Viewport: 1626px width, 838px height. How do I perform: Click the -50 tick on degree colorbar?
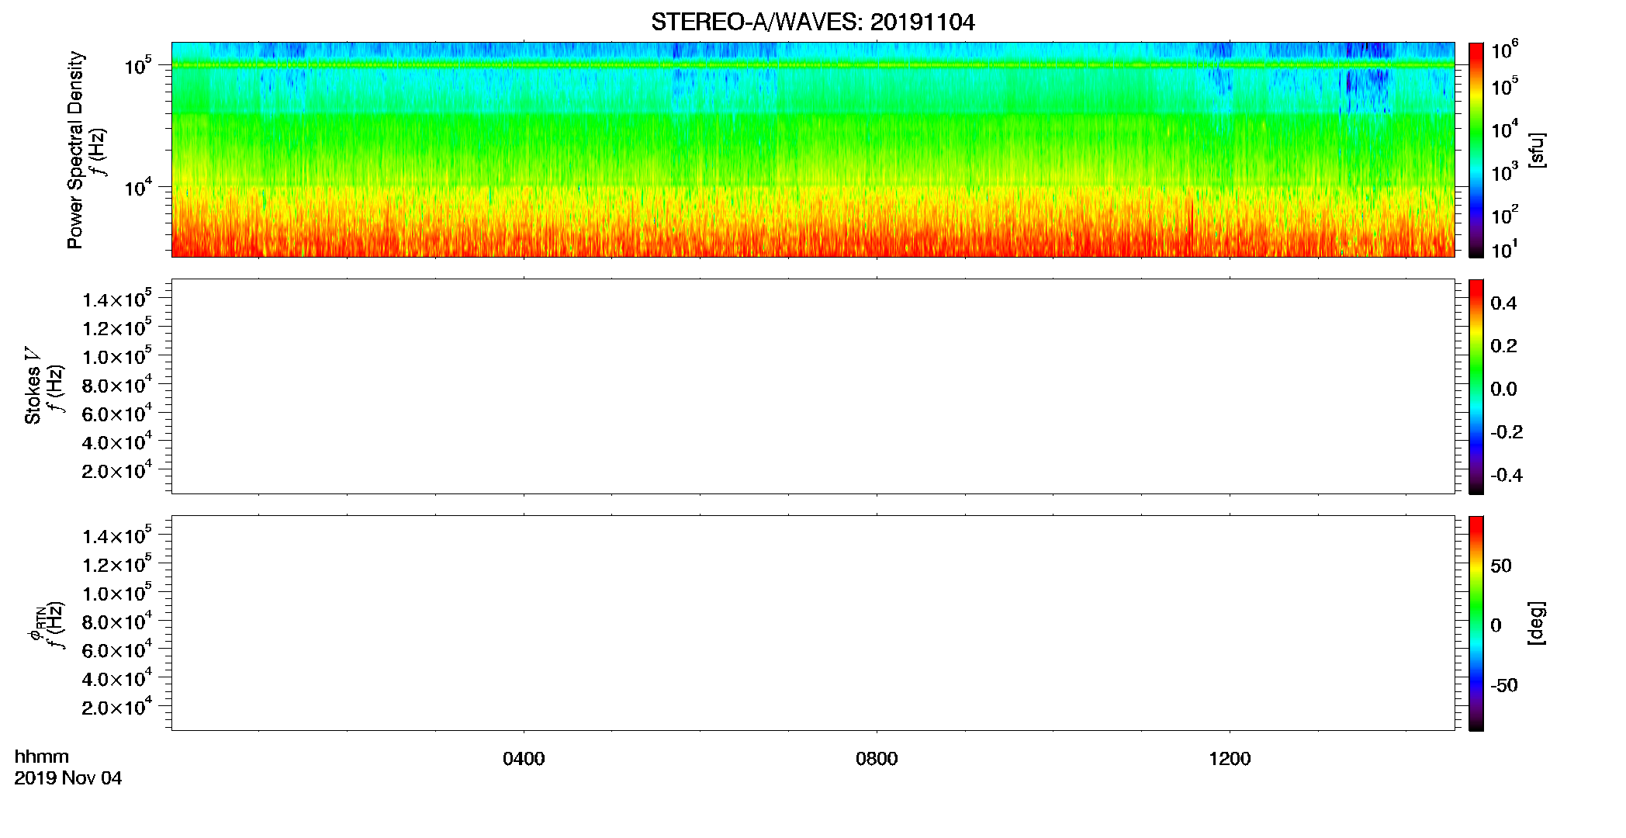point(1504,686)
